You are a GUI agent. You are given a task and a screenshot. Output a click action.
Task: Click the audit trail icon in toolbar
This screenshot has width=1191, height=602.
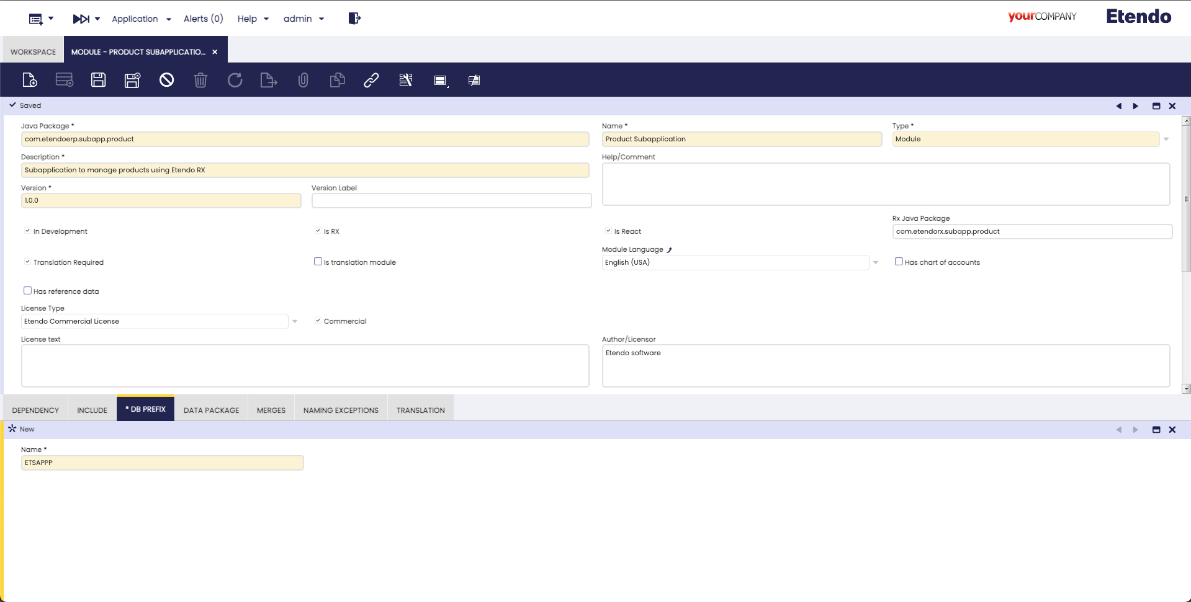click(474, 81)
